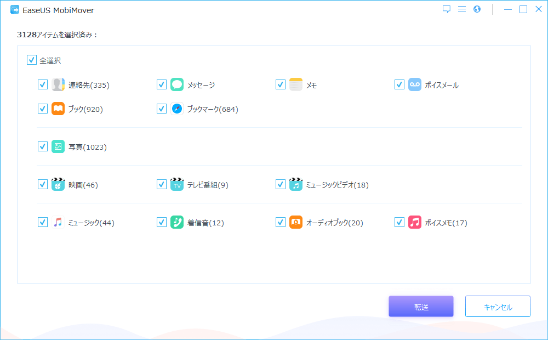The width and height of the screenshot is (548, 340).
Task: Select the 連絡先 contacts icon
Action: click(57, 84)
